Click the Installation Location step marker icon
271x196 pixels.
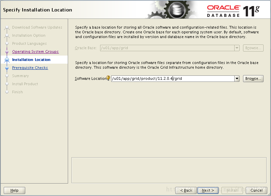pos(7,60)
